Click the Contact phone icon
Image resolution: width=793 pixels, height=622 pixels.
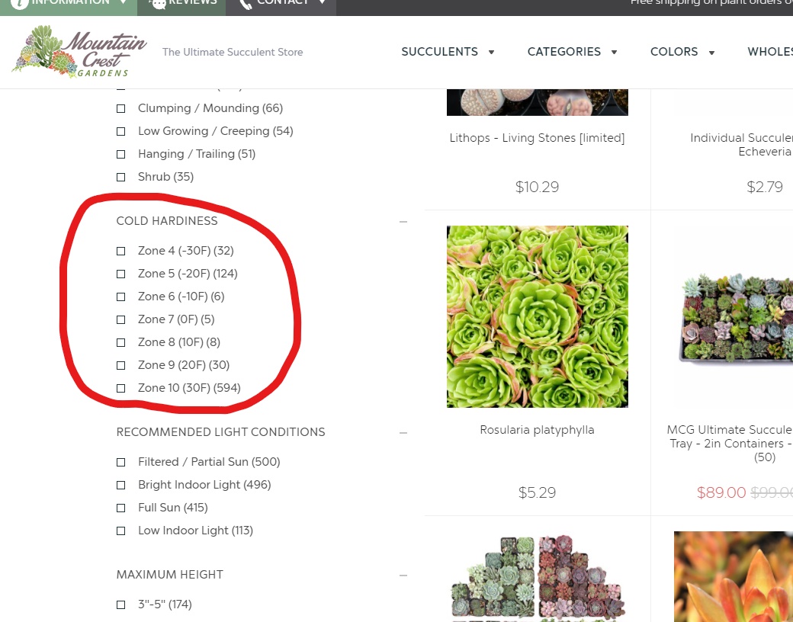[246, 4]
